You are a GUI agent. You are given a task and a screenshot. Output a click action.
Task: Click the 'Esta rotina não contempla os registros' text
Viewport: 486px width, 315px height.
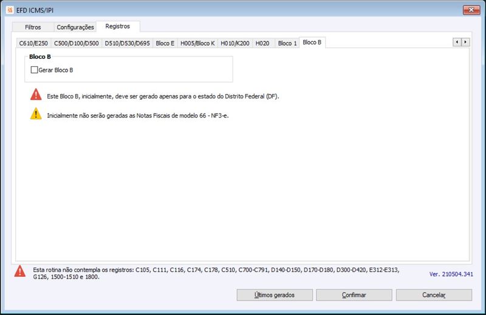tap(216, 273)
